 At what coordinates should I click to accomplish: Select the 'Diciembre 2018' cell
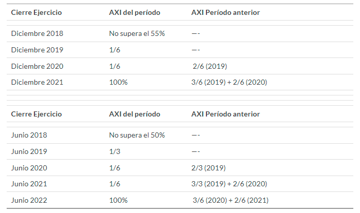[x=37, y=33]
